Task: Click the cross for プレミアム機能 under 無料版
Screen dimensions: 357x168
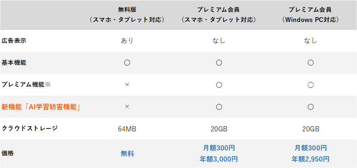Action: tap(127, 85)
